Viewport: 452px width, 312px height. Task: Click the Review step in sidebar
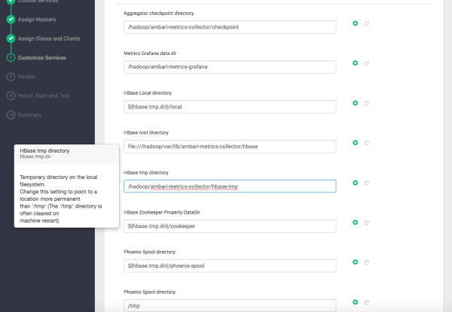pos(27,76)
